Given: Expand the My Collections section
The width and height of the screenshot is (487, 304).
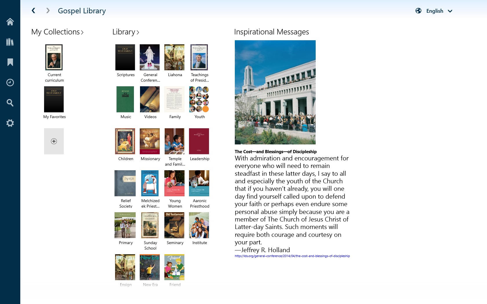Looking at the screenshot, I should (57, 32).
